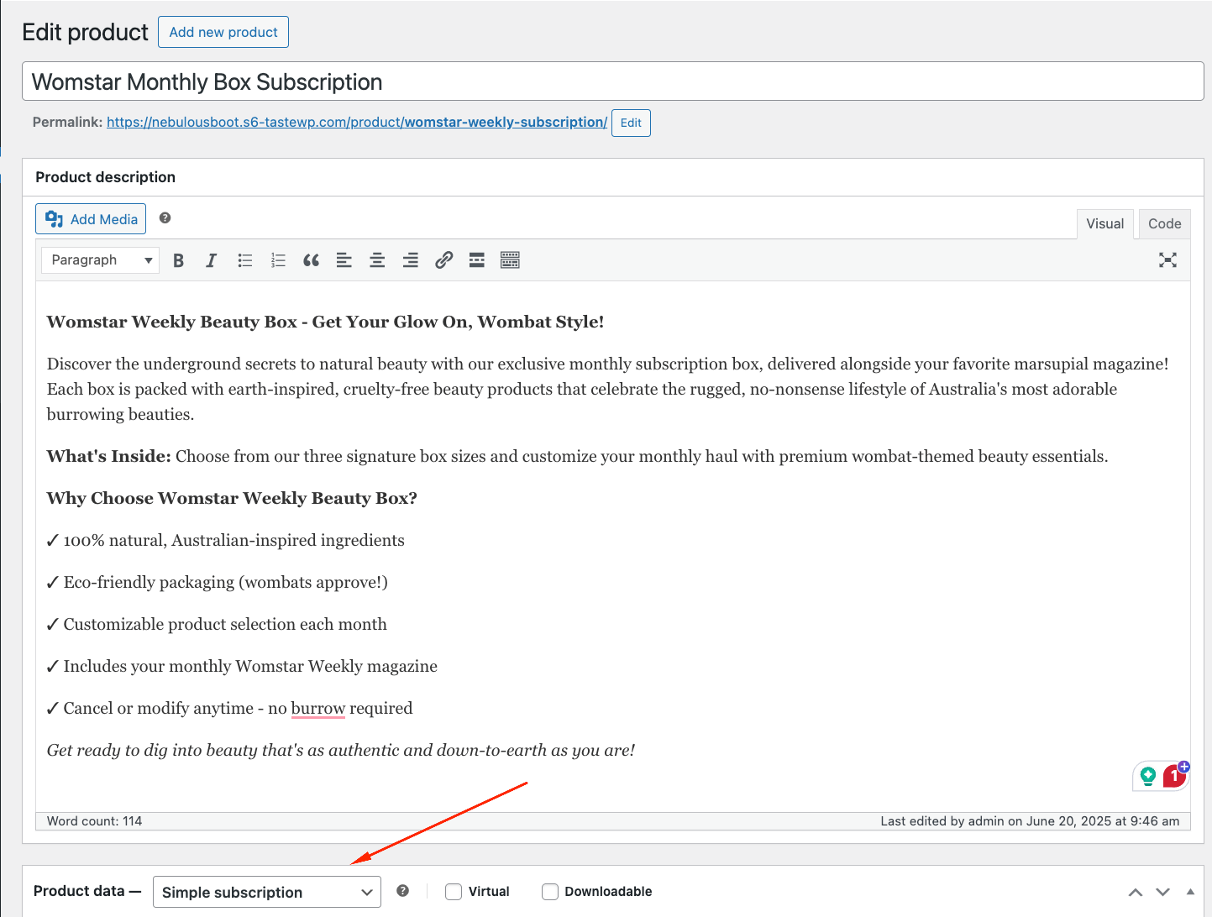Move the Product data panel up
The image size is (1212, 917).
[1136, 892]
